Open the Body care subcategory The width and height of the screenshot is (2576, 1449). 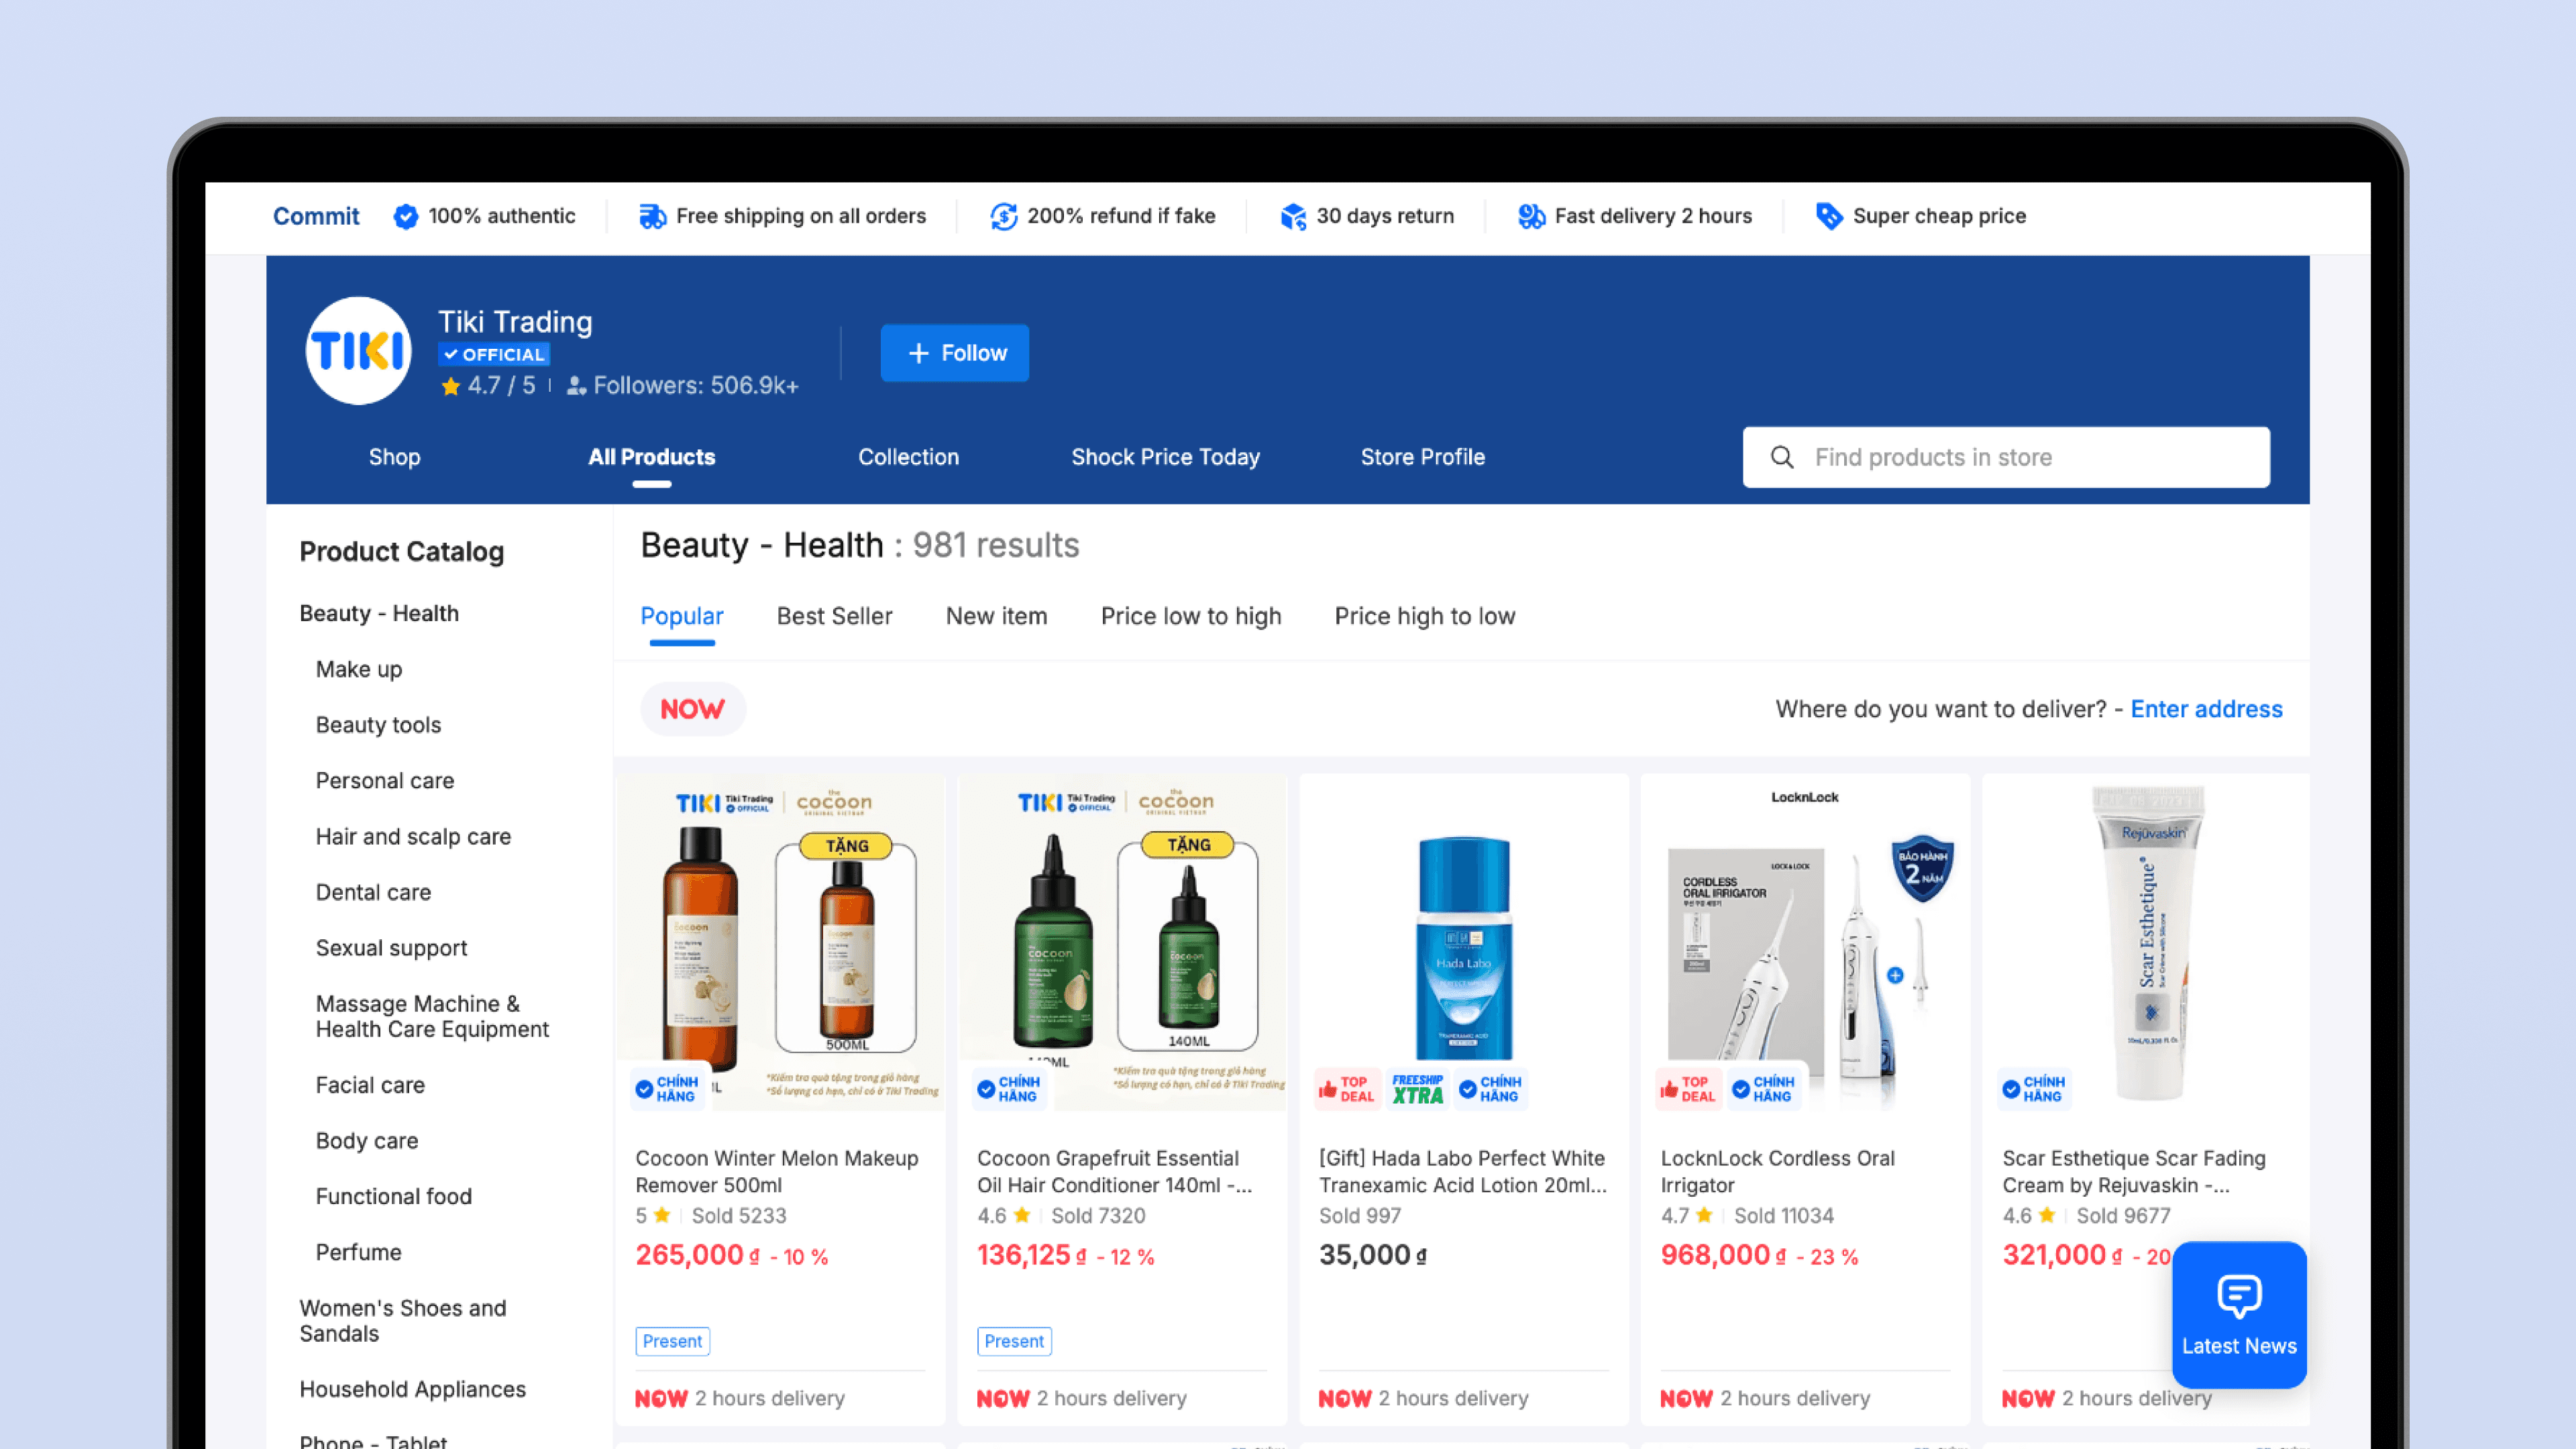click(367, 1141)
